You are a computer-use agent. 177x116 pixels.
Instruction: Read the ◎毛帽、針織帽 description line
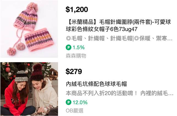[119, 38]
